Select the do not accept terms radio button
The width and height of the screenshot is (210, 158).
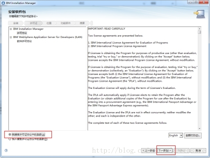(x=10, y=139)
